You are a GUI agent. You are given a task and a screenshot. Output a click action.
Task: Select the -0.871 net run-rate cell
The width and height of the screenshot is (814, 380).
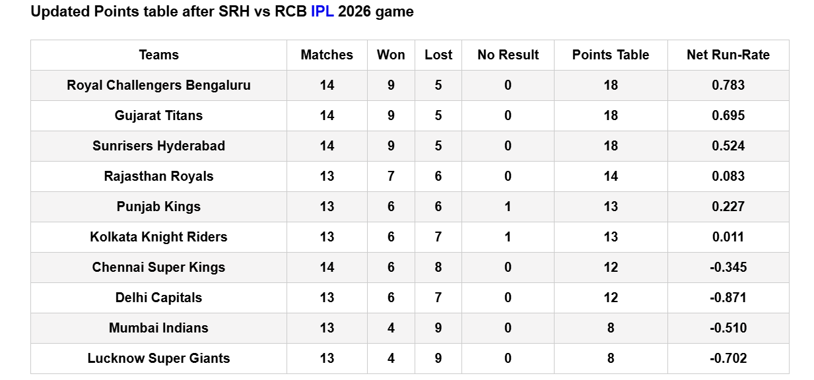point(728,298)
